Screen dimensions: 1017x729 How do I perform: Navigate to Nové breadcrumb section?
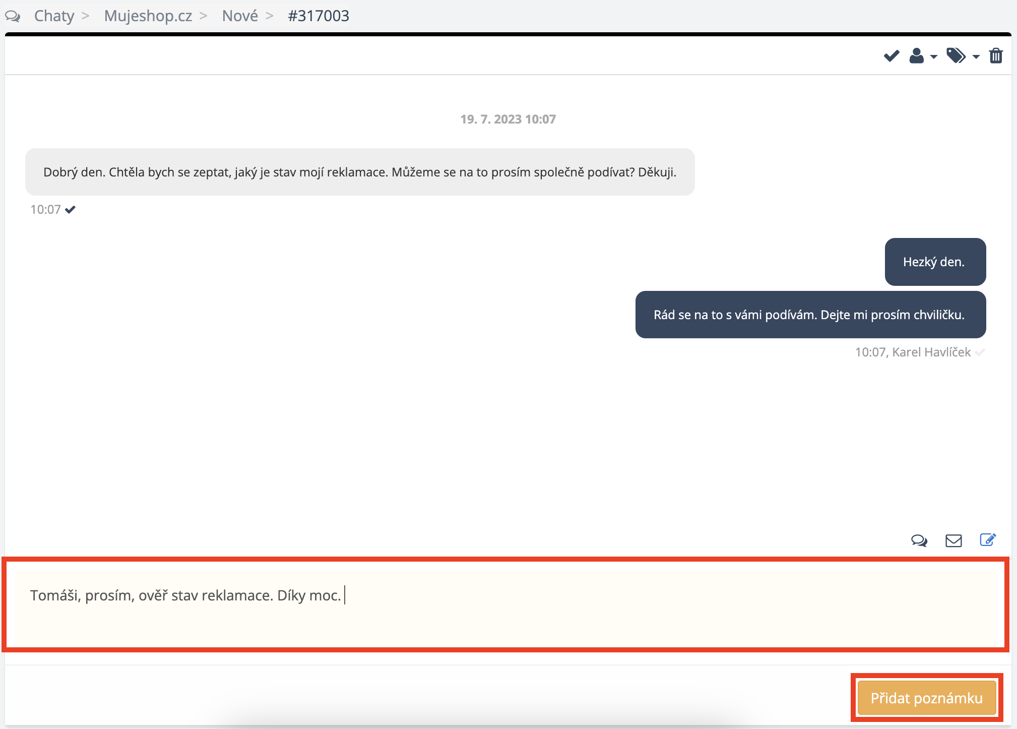tap(240, 16)
